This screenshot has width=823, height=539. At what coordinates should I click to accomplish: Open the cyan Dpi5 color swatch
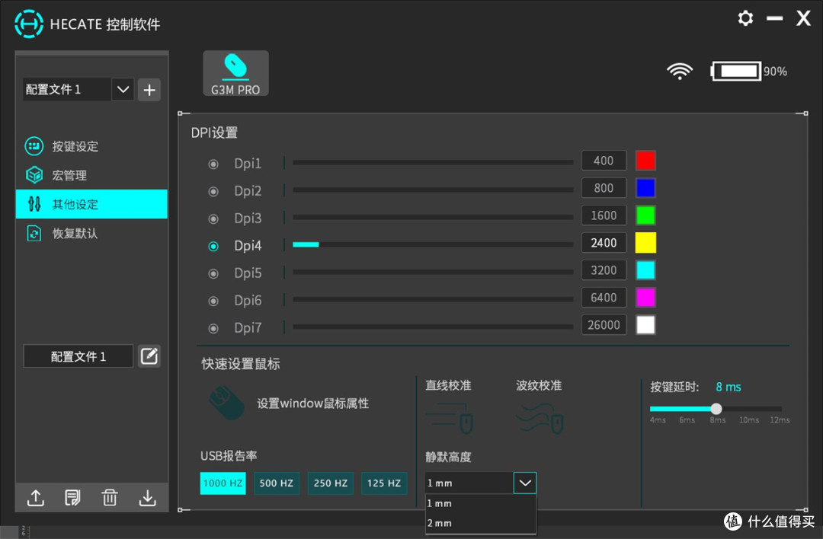click(645, 270)
